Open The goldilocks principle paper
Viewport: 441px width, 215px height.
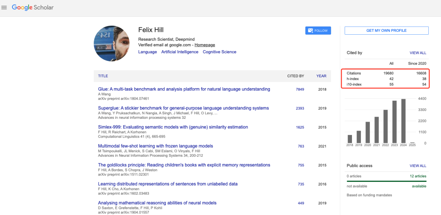(184, 165)
